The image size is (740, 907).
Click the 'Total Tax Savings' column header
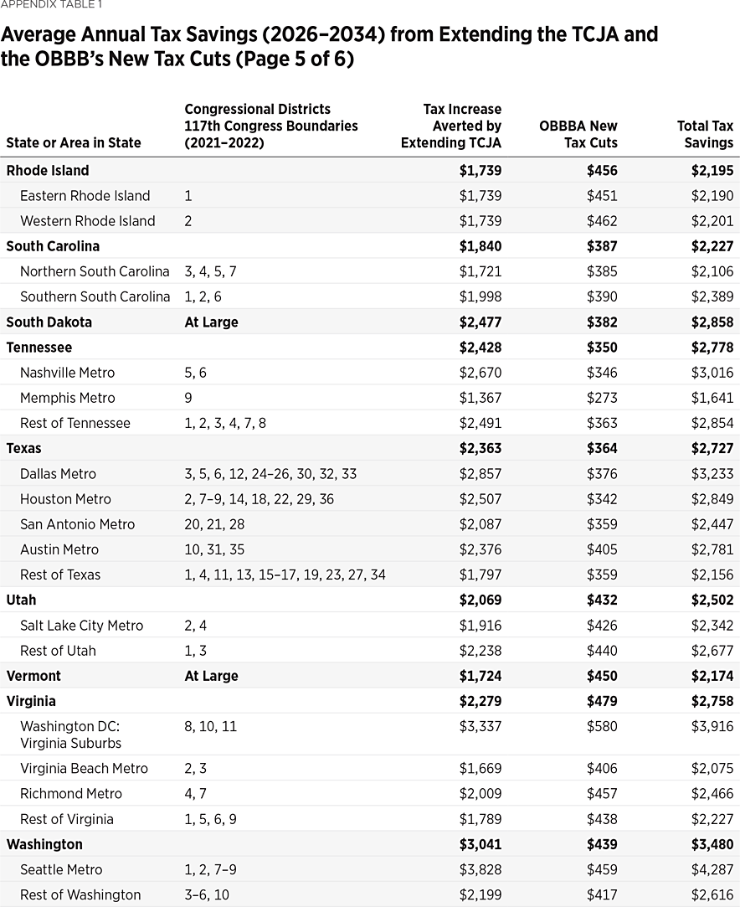click(705, 134)
